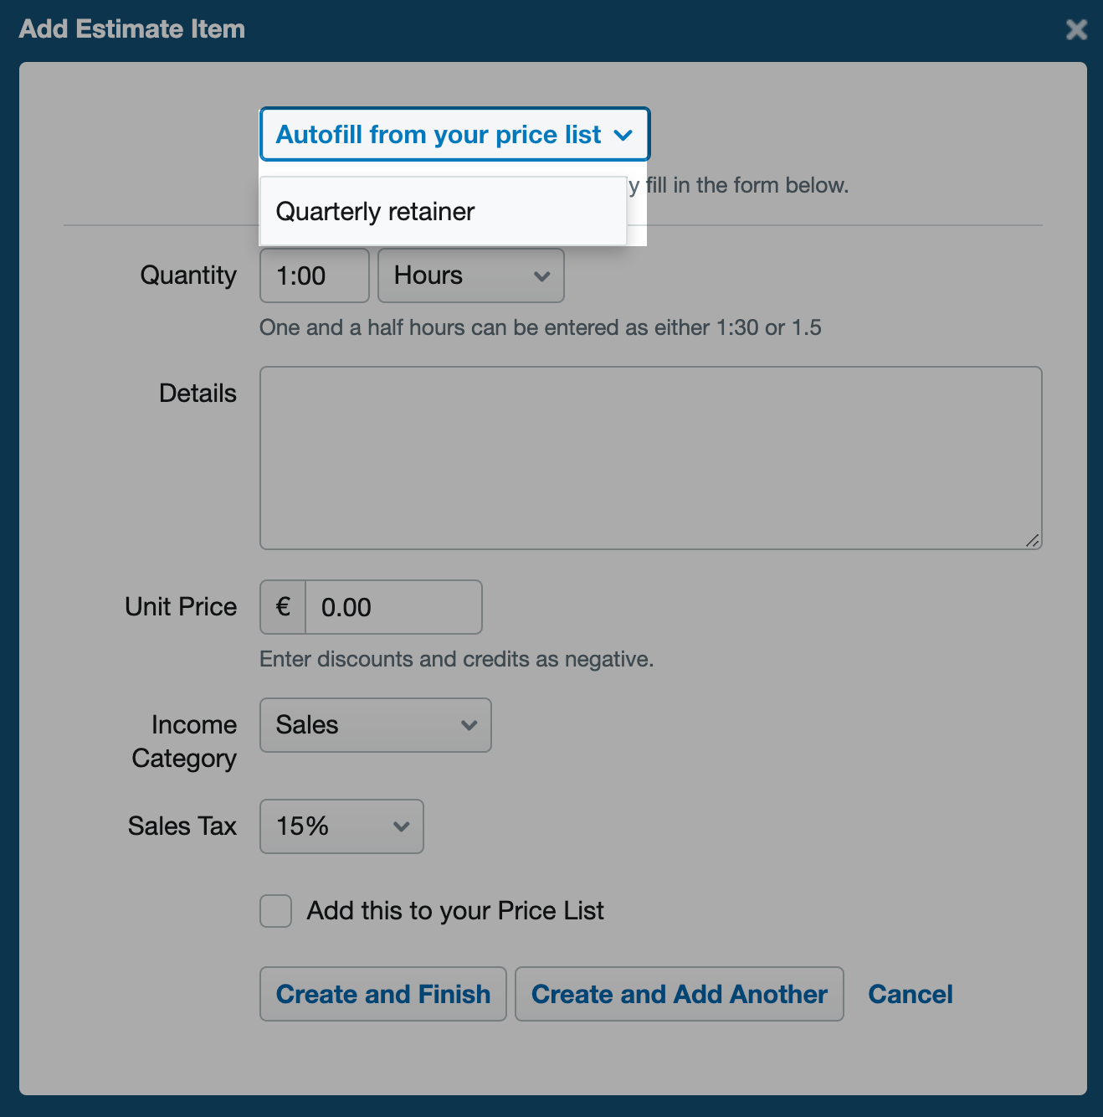1103x1117 pixels.
Task: Click the Income Category dropdown arrow
Action: (x=469, y=726)
